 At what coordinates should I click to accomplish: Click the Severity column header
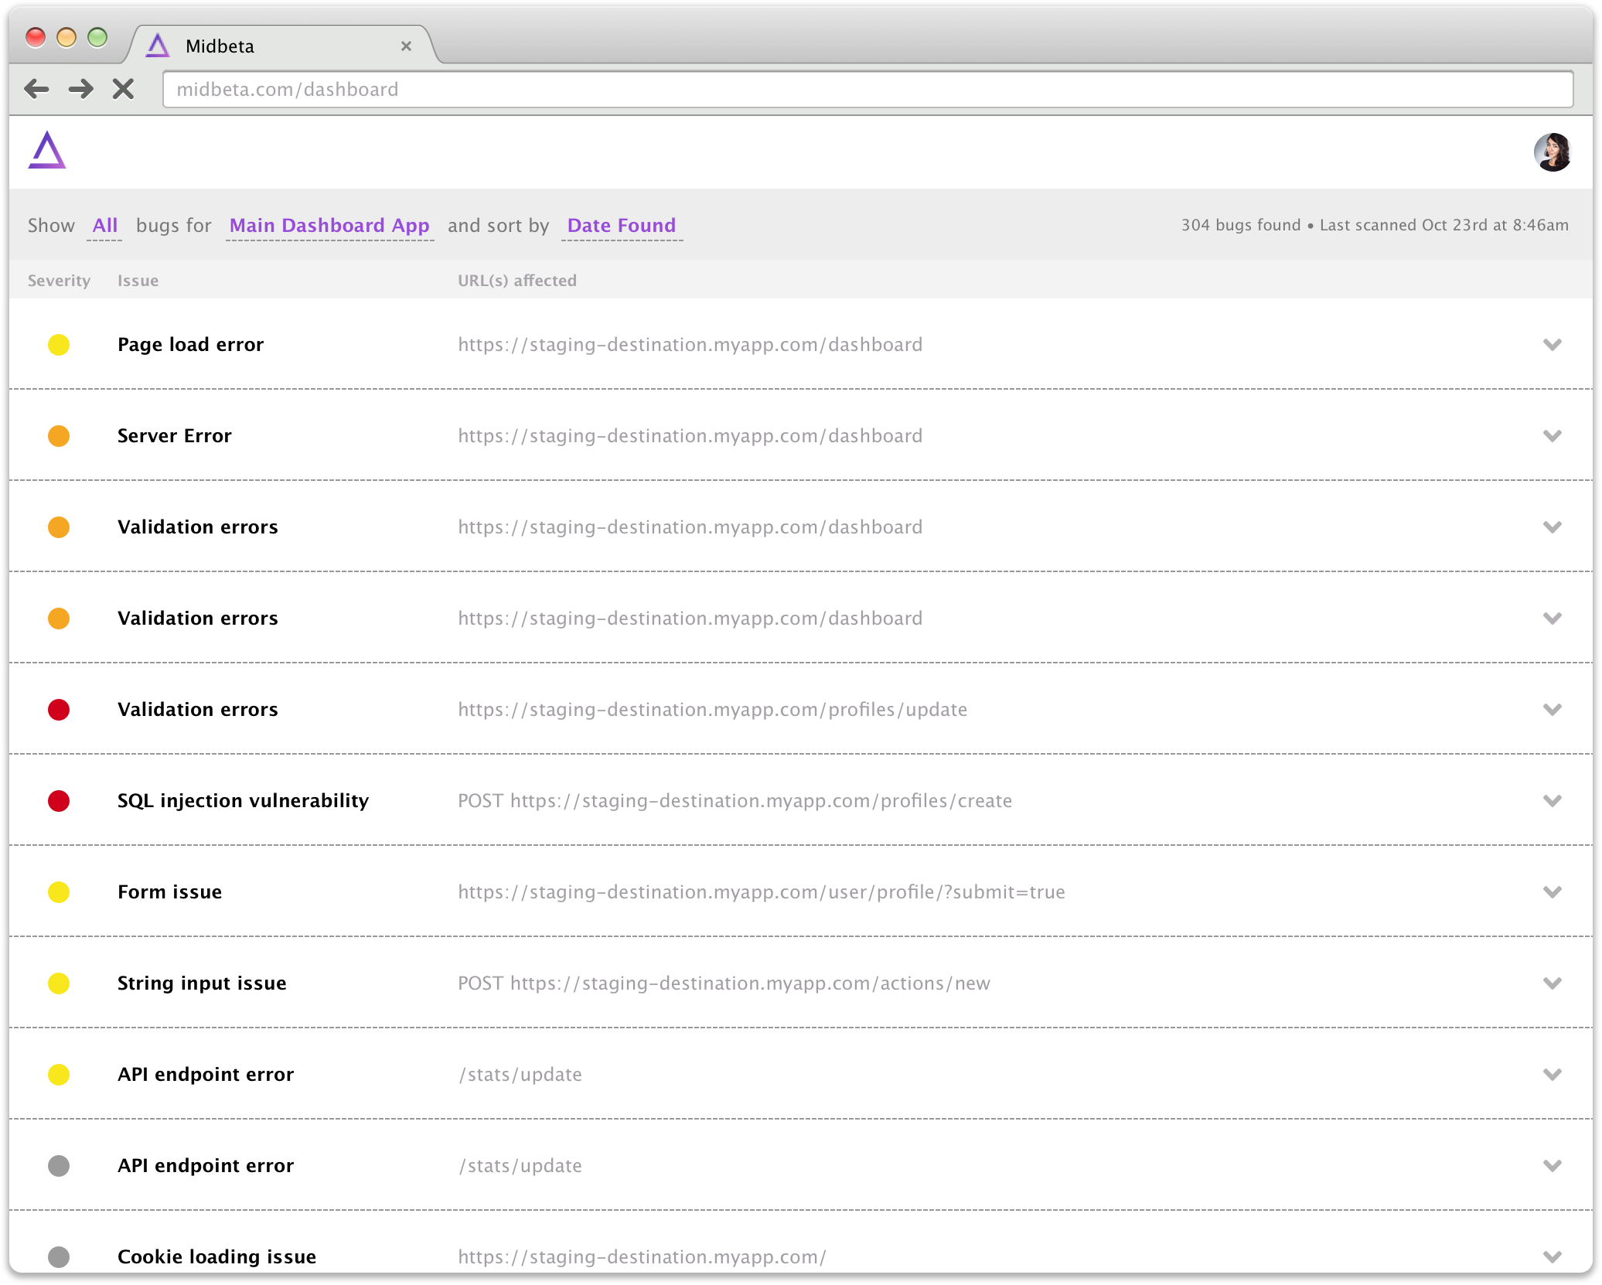(59, 281)
